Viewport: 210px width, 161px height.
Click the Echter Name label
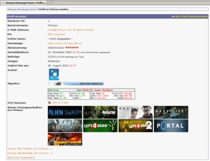click(x=17, y=39)
